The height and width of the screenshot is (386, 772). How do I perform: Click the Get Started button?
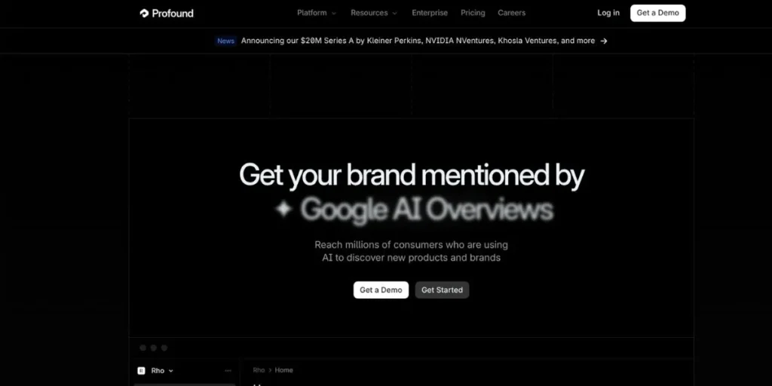[x=442, y=290]
